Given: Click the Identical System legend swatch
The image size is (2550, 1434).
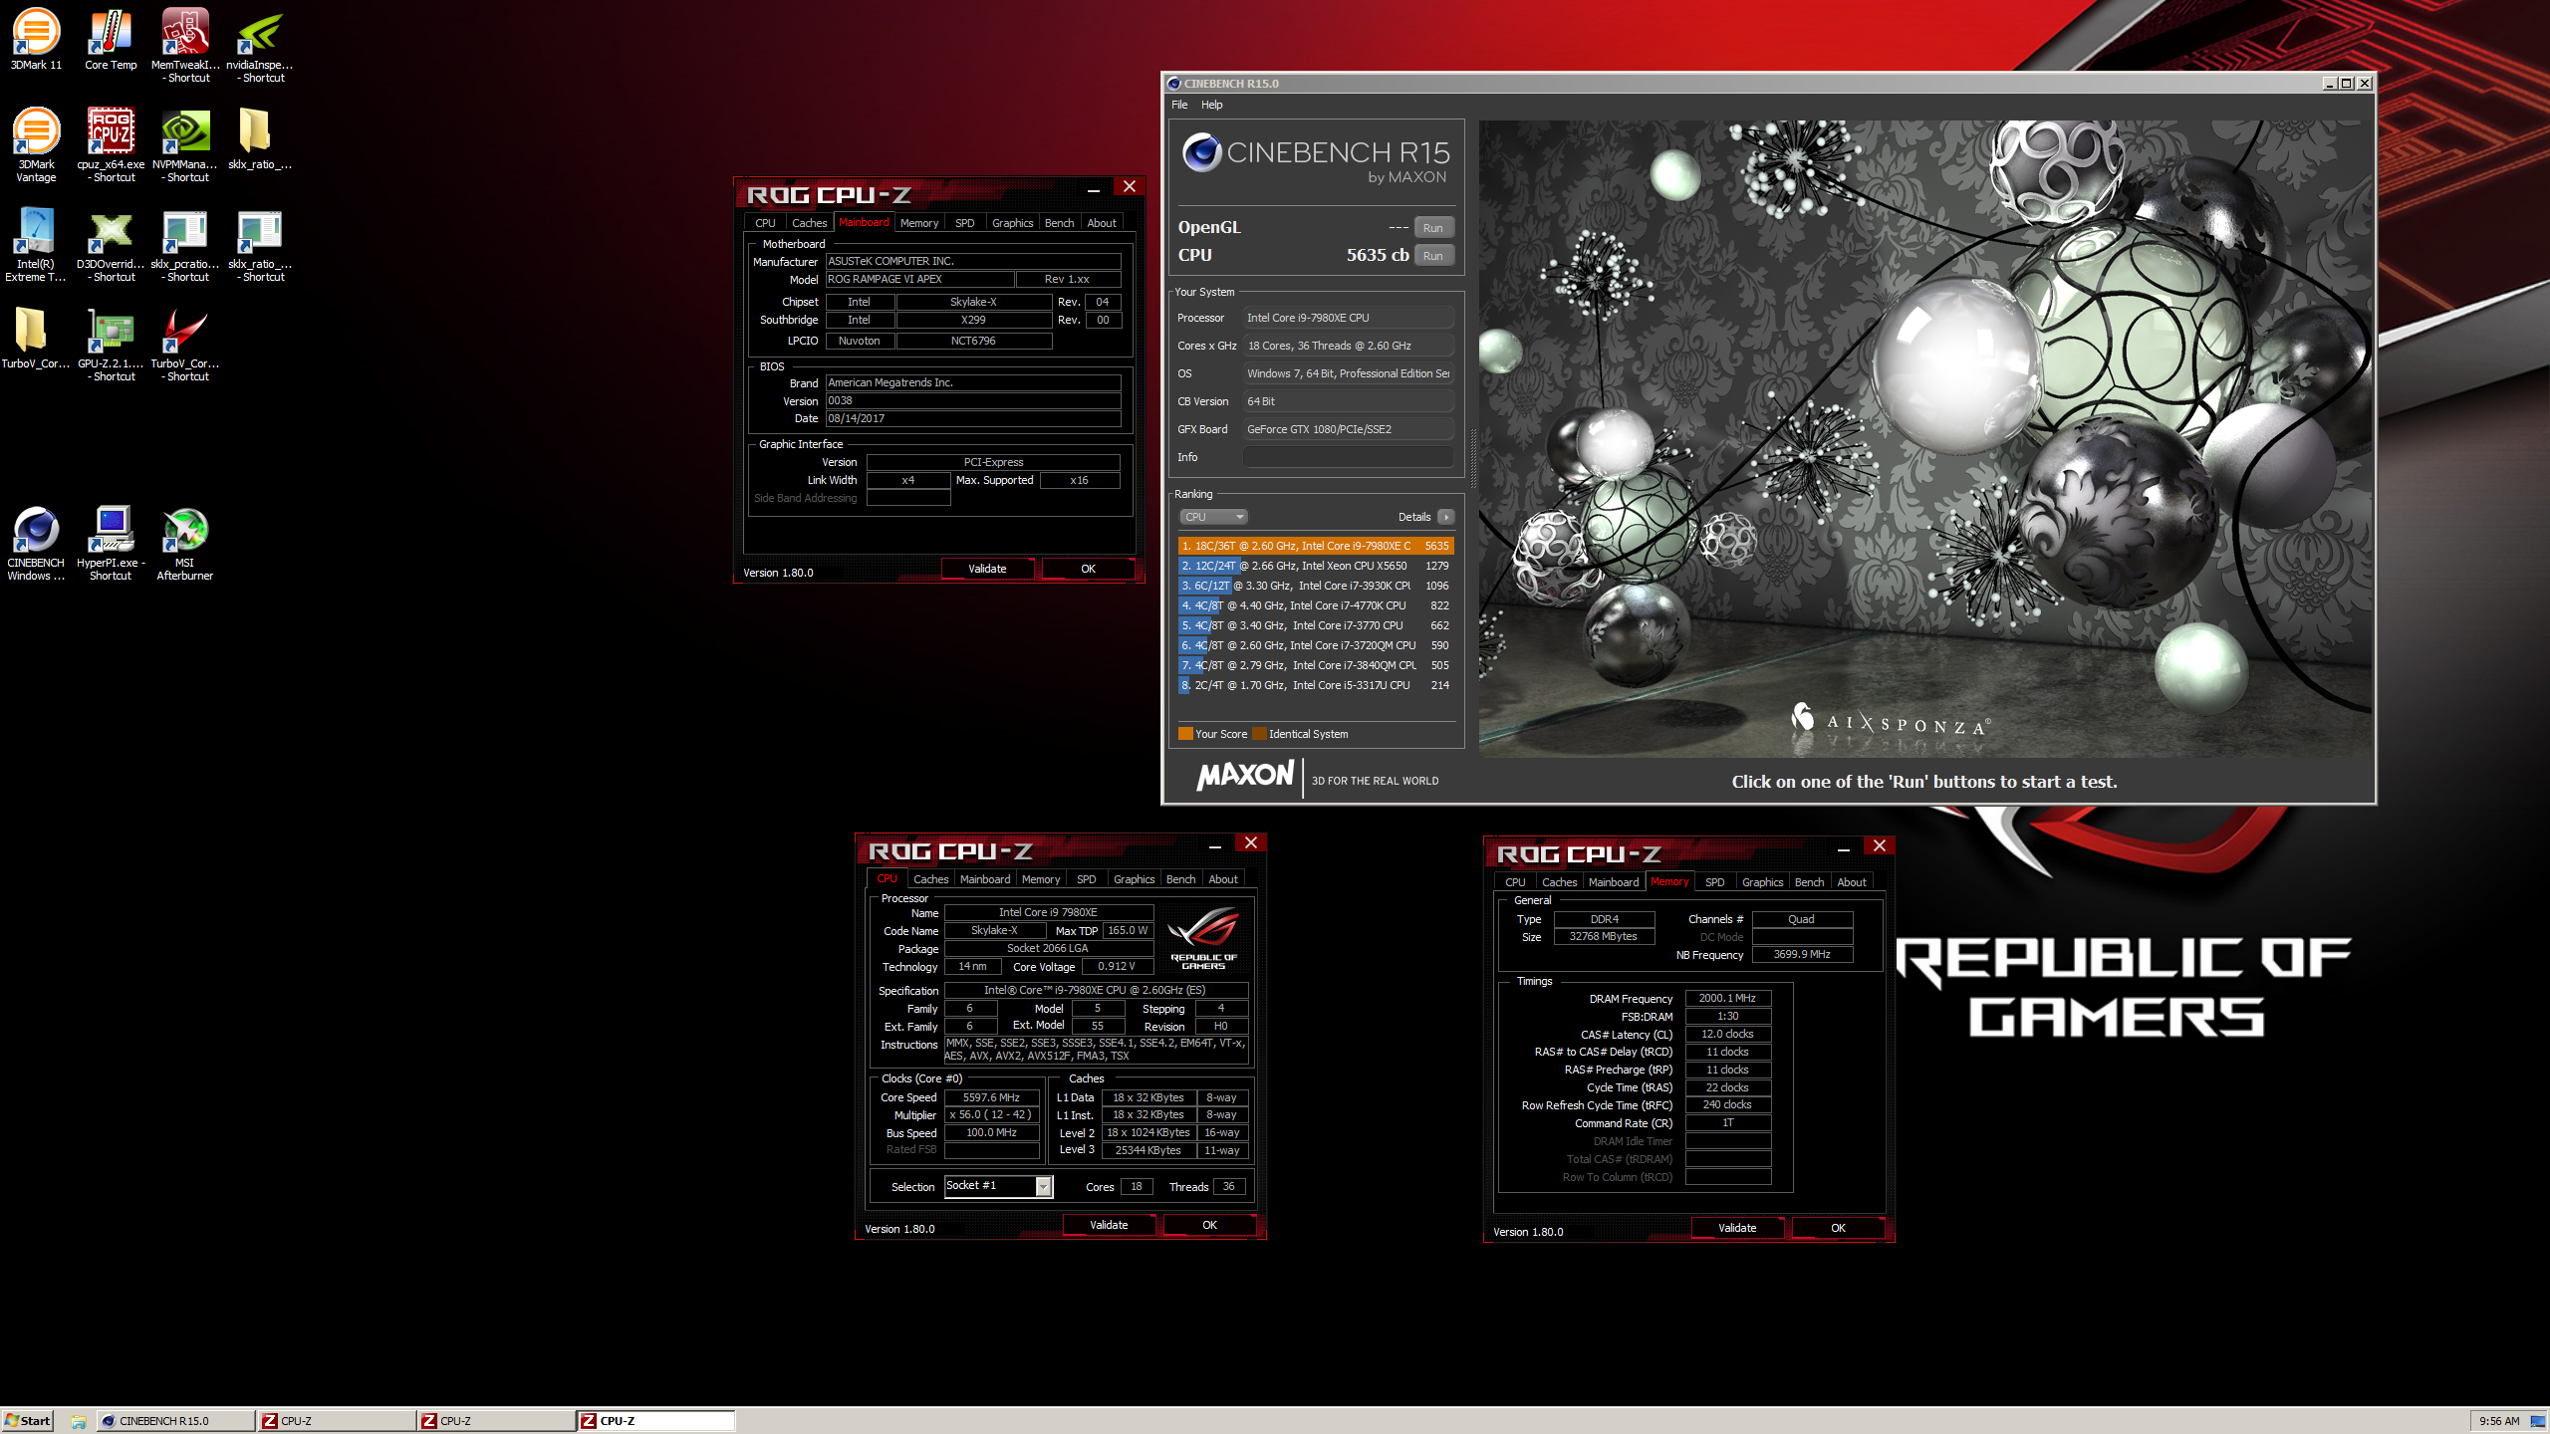Looking at the screenshot, I should point(1259,734).
